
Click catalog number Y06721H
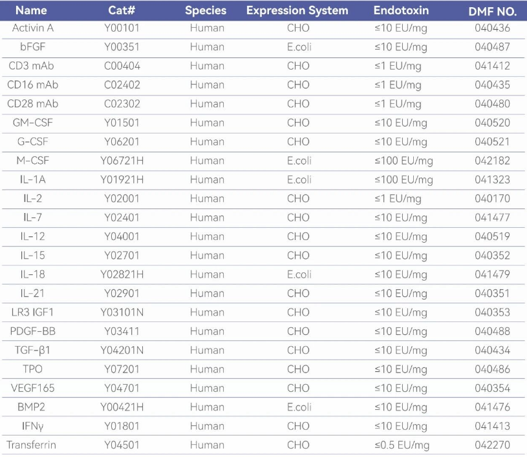tap(122, 161)
